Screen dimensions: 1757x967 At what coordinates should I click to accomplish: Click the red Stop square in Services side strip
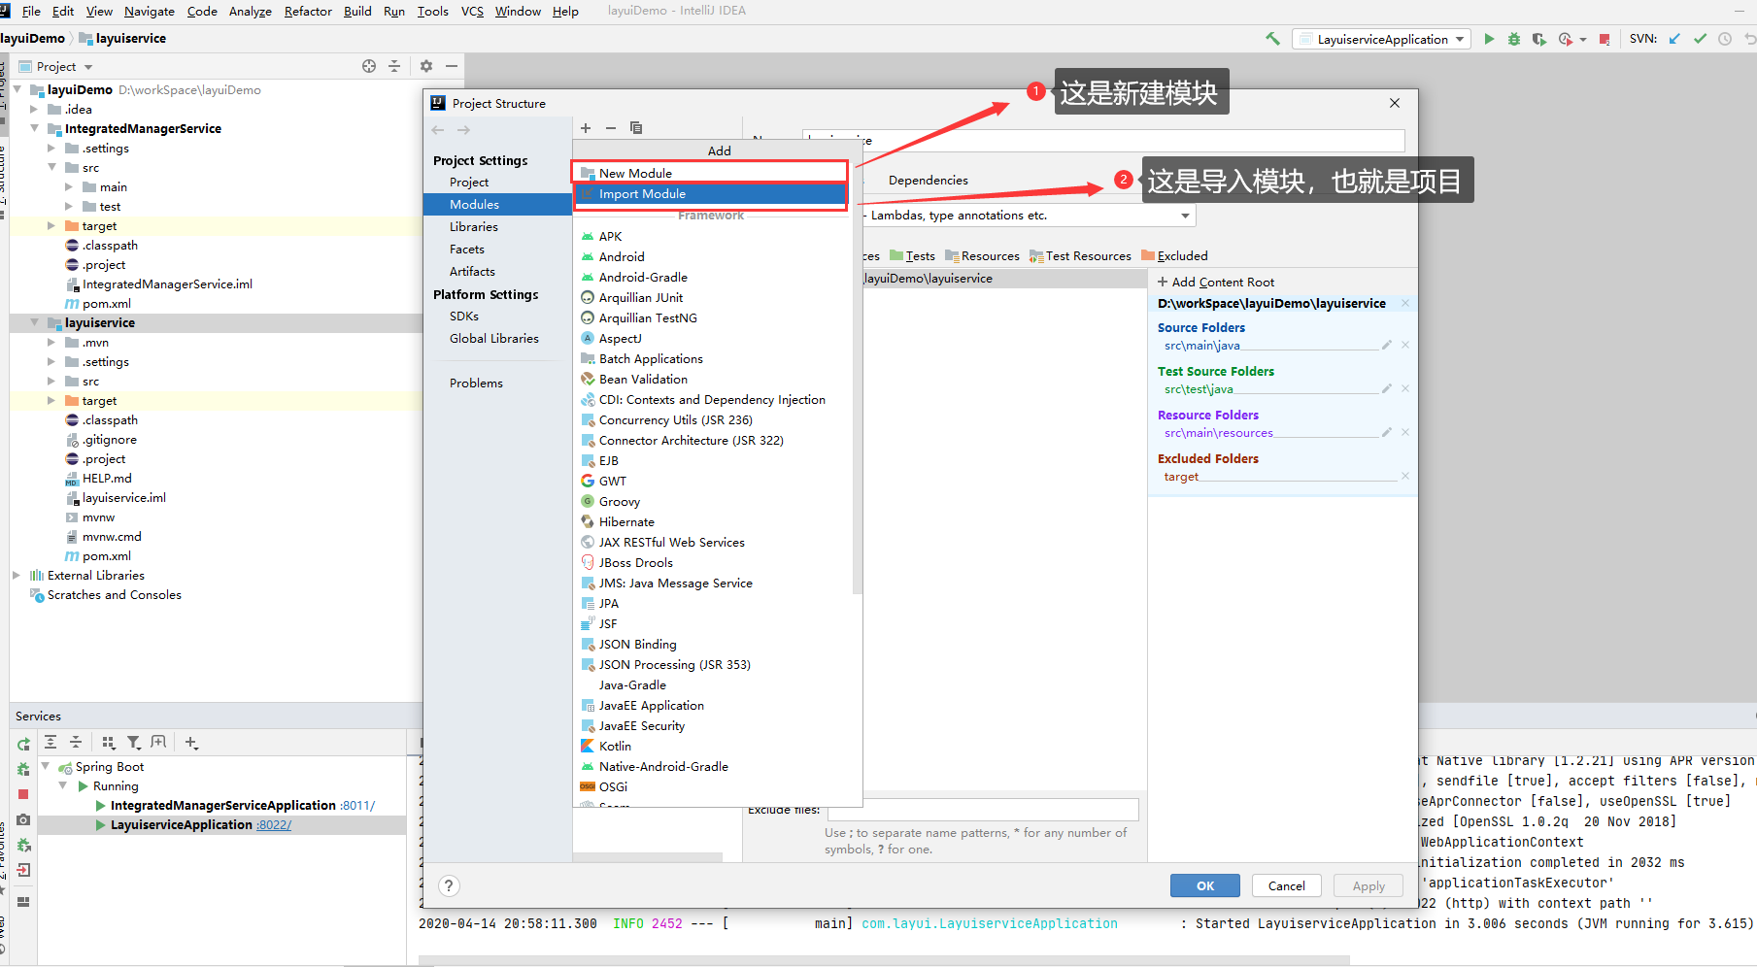pos(23,794)
